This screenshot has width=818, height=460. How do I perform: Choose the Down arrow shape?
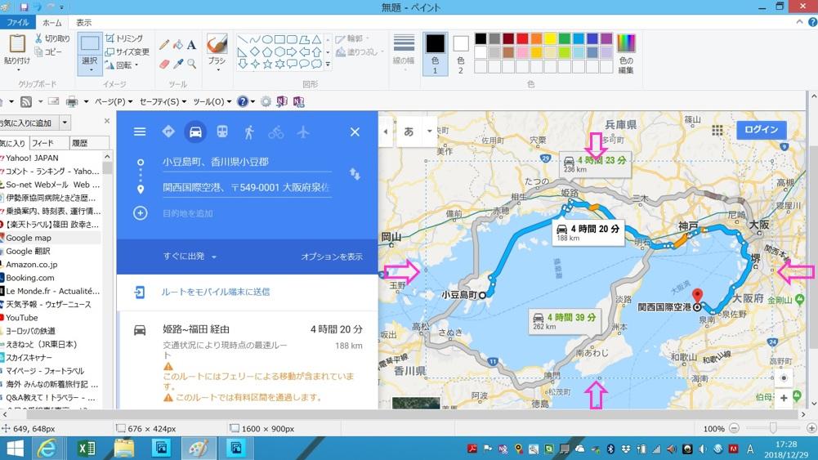243,64
